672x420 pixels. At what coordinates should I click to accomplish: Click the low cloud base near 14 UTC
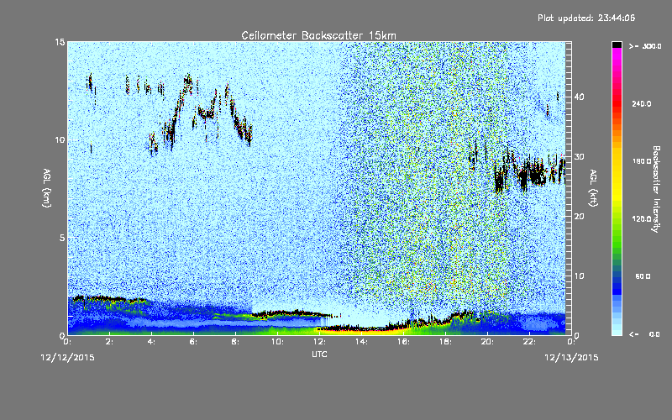pos(362,328)
